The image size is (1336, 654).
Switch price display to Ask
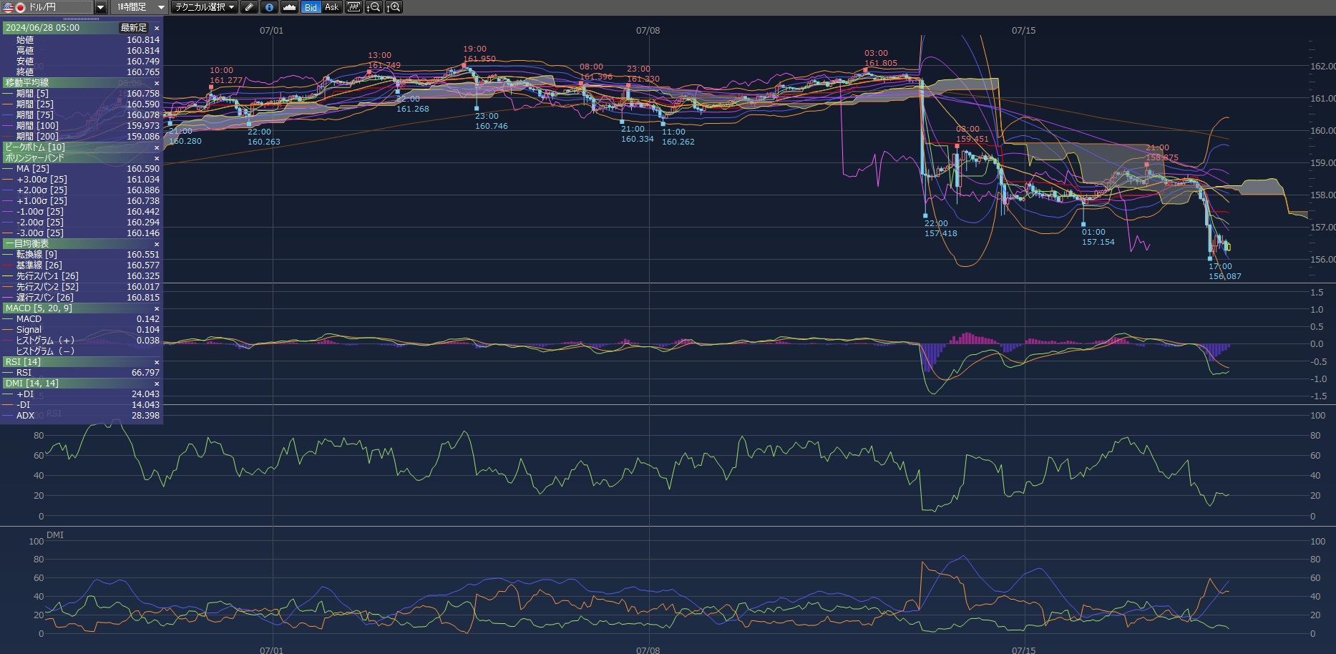(331, 7)
